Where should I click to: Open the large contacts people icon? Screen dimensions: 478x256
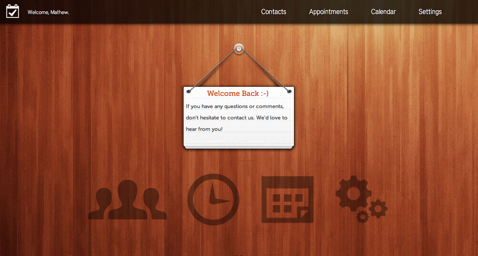coord(127,199)
